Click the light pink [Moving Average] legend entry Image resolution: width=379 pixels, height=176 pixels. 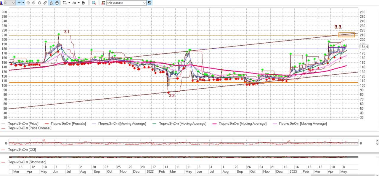(299, 124)
